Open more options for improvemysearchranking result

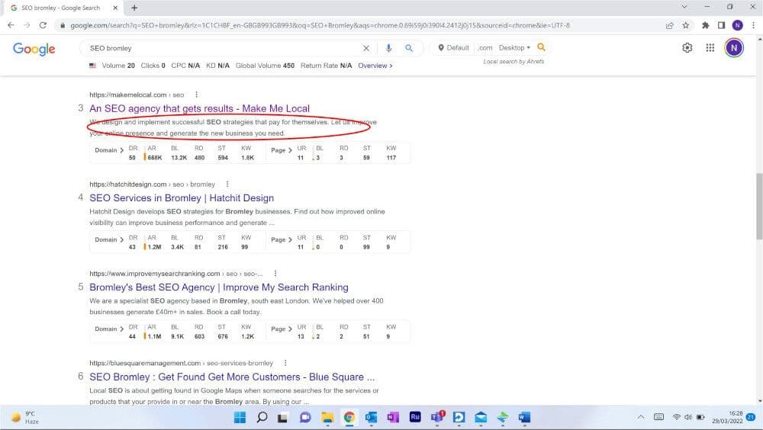(x=275, y=274)
